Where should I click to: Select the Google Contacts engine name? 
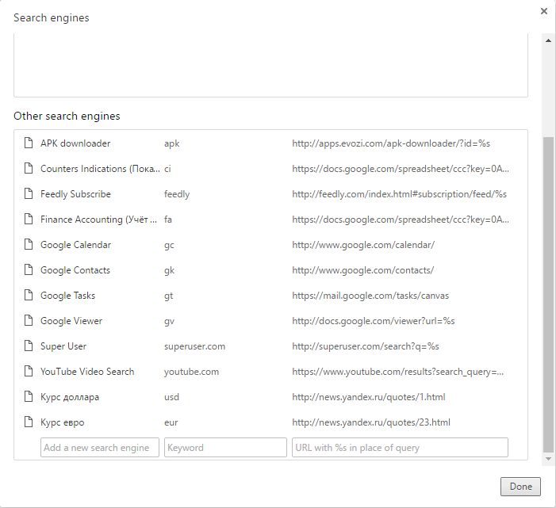[75, 270]
